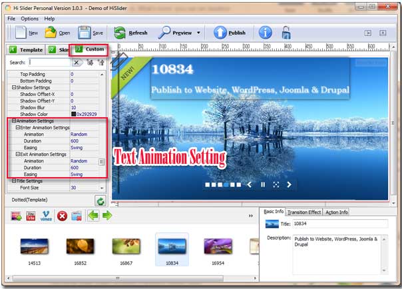
Task: Publish the slider with the Publish arrow icon
Action: point(220,33)
